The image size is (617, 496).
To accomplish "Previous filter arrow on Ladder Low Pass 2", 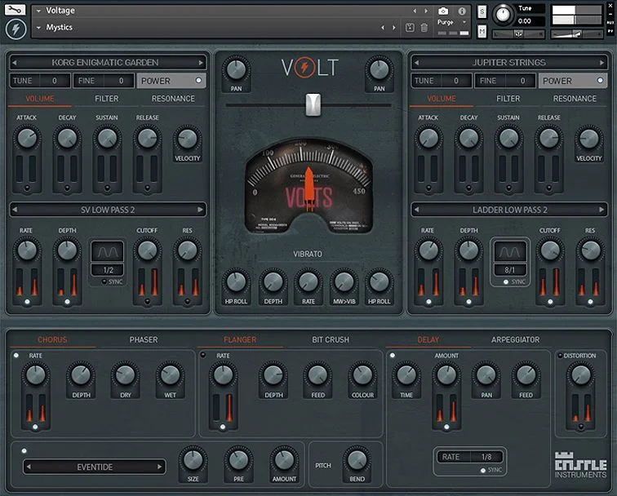I will point(416,210).
